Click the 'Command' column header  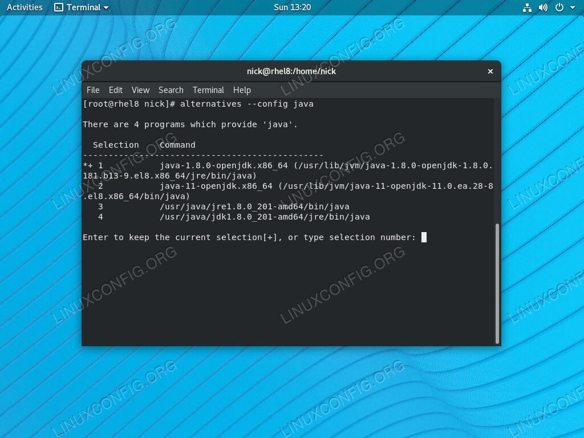[x=177, y=145]
